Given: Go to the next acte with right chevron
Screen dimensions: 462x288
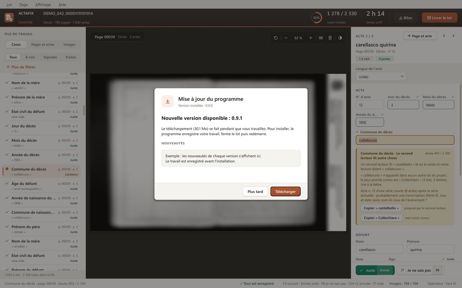Looking at the screenshot, I should click(454, 36).
